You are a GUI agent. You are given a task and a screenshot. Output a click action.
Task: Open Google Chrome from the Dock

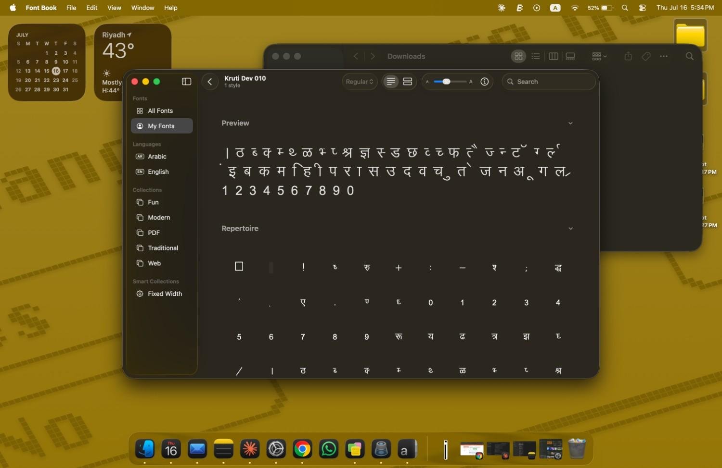tap(302, 449)
